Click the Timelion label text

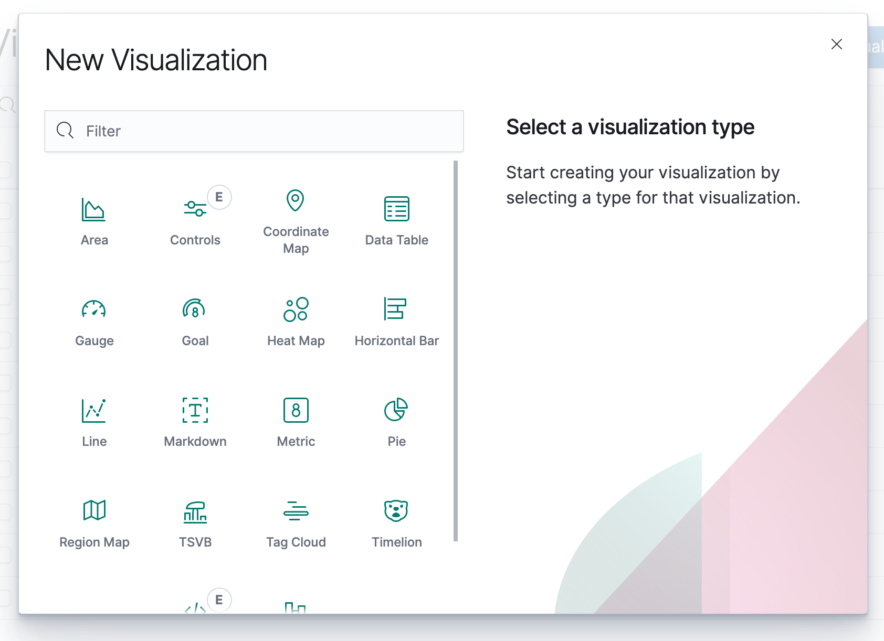pyautogui.click(x=397, y=542)
